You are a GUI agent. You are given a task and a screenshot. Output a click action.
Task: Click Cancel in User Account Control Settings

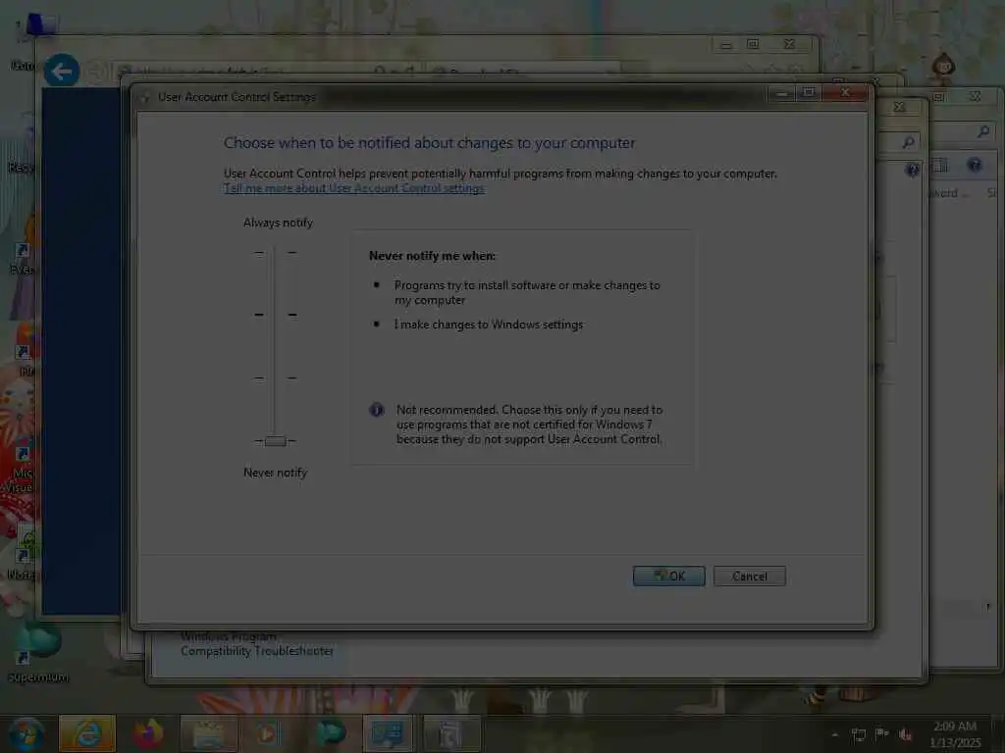(749, 576)
